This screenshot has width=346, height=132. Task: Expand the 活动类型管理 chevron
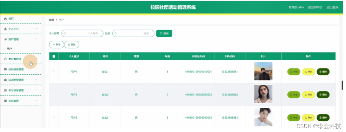(x=37, y=80)
